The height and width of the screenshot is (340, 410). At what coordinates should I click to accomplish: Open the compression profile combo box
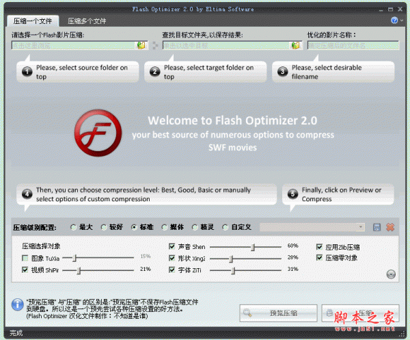(x=312, y=227)
